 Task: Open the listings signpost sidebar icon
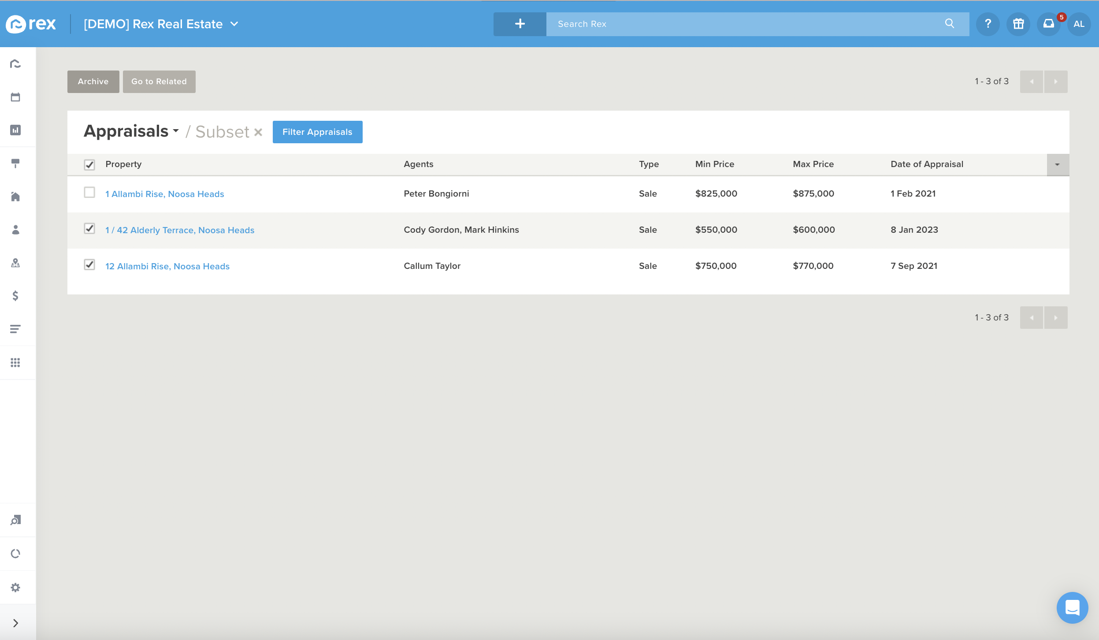(x=15, y=163)
